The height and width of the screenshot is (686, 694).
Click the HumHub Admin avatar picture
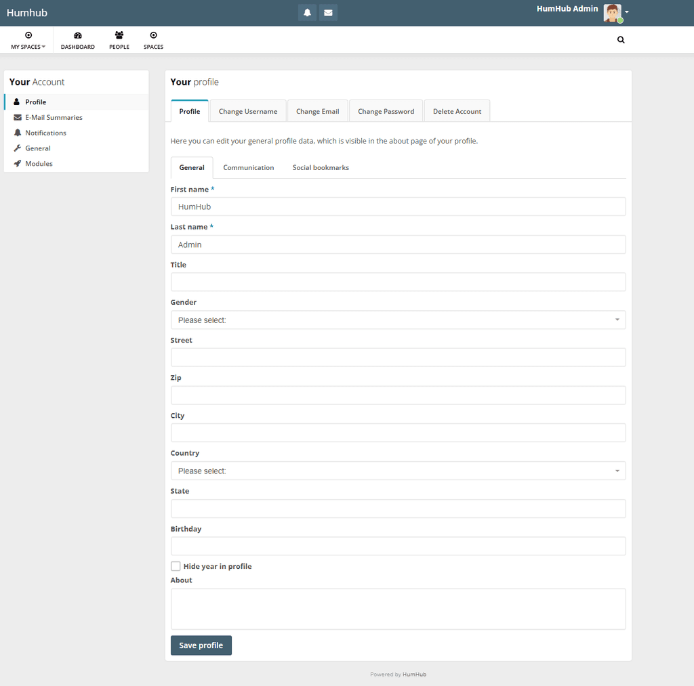[612, 13]
